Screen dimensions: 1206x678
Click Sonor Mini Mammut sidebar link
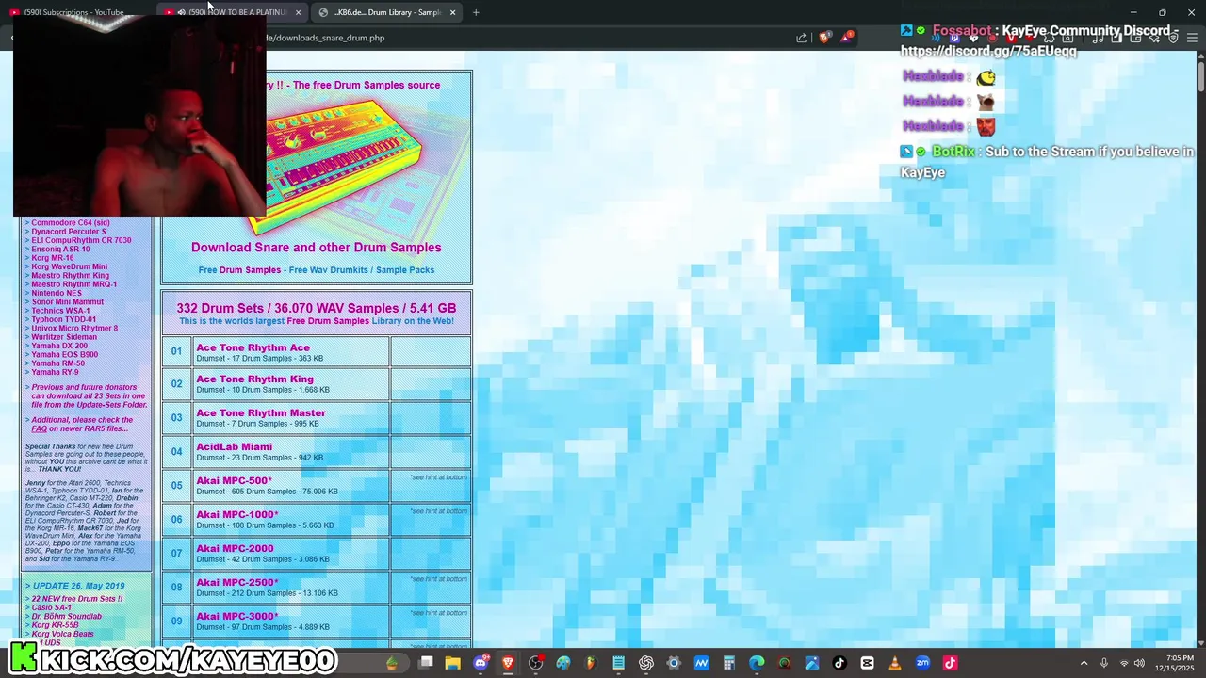(67, 301)
